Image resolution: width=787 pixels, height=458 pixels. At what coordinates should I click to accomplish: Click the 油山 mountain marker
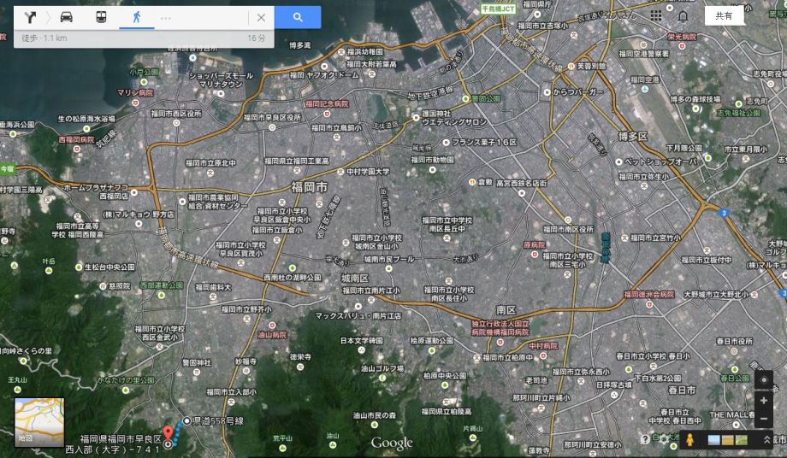click(332, 445)
